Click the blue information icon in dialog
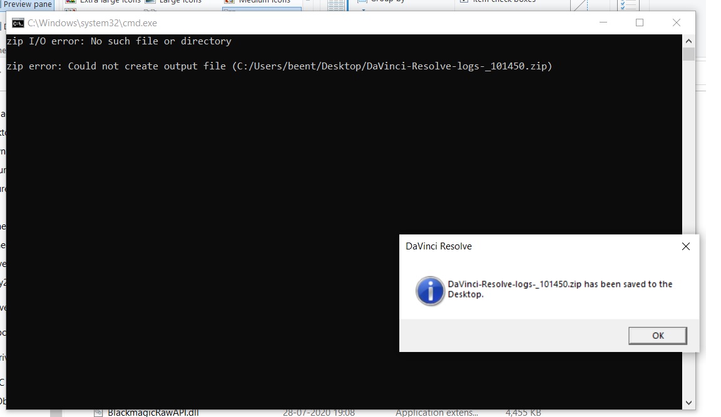 [430, 291]
